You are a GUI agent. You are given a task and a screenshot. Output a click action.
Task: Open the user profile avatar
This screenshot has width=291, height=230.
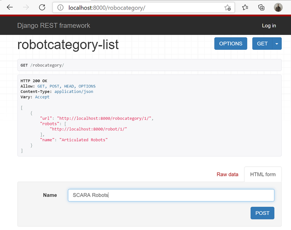coord(278,7)
